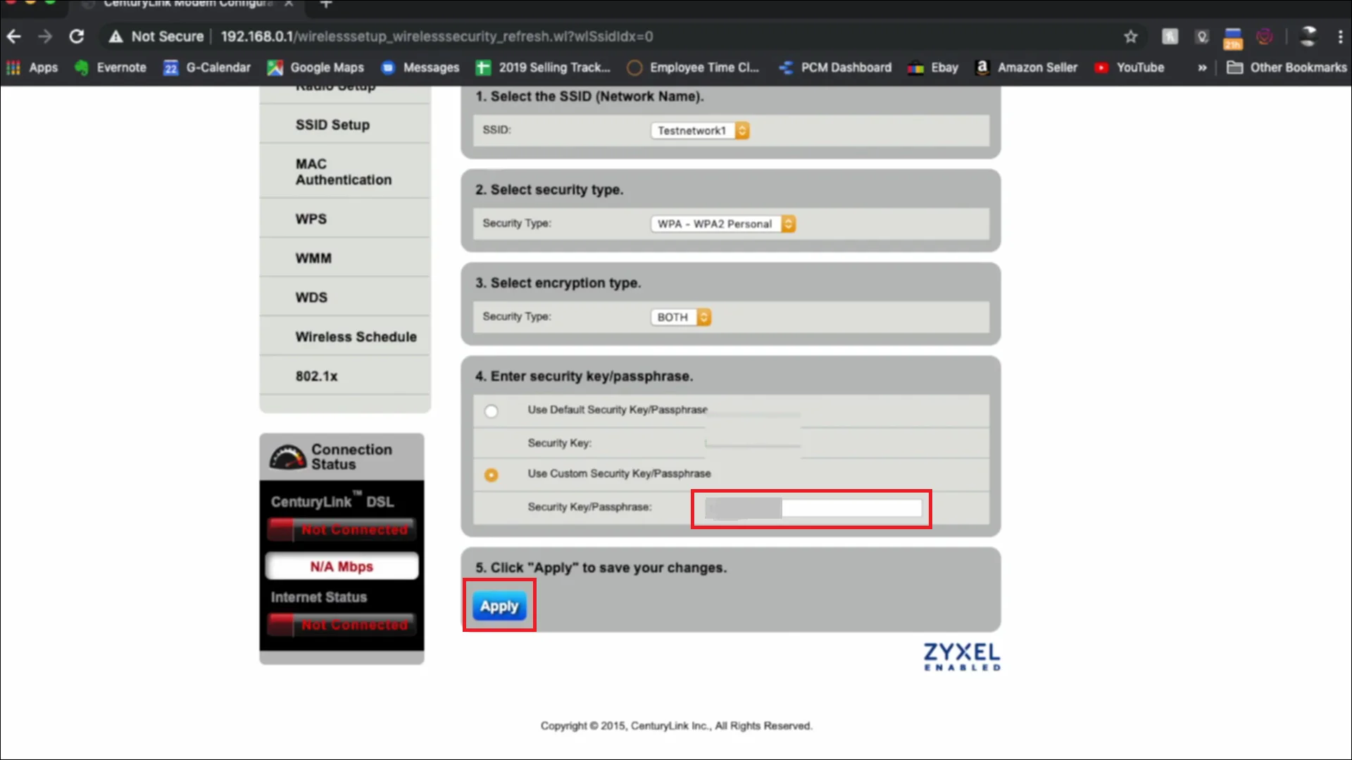Click the browser back arrow
This screenshot has height=760, width=1352.
[x=14, y=37]
